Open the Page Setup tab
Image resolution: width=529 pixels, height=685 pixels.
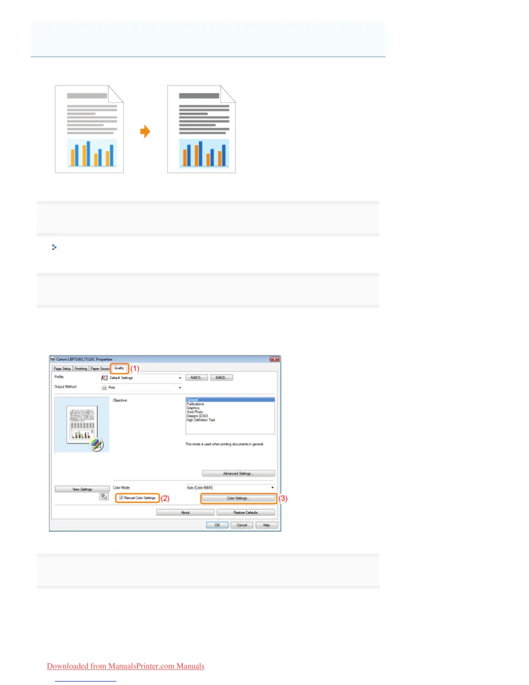(62, 368)
